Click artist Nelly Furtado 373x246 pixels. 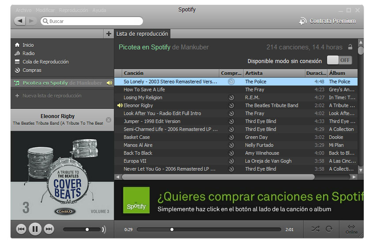[x=259, y=145]
